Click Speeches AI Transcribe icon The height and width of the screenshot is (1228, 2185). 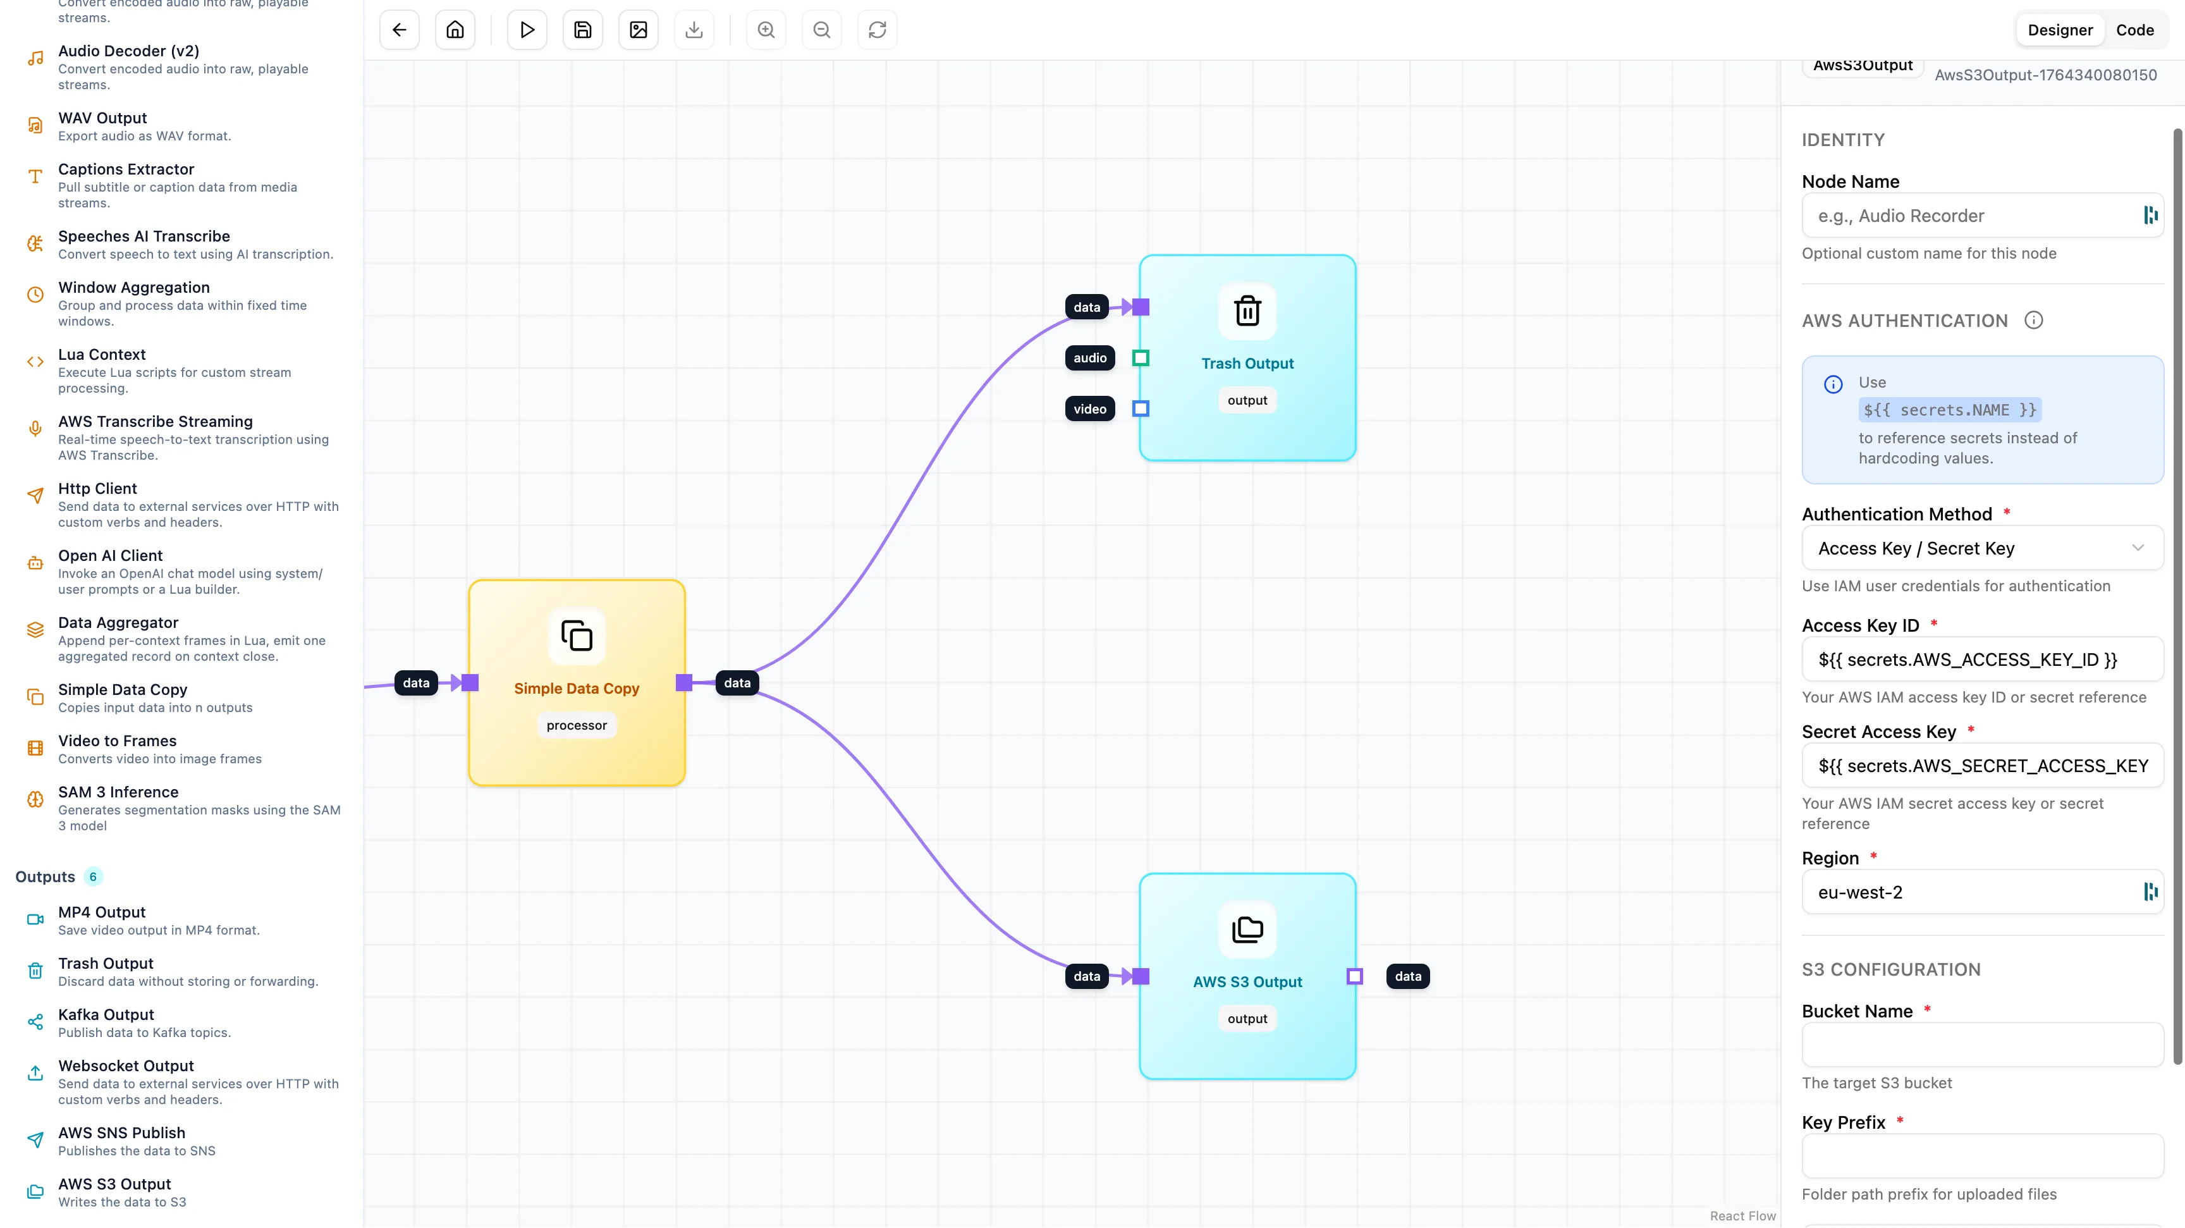(x=35, y=244)
